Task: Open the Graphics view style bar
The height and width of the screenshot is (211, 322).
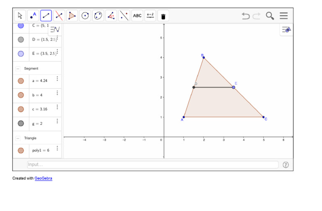Action: coord(286,30)
